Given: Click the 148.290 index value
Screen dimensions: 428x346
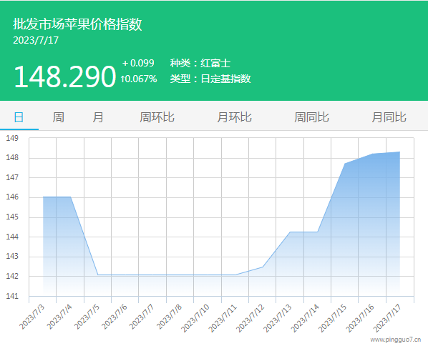Looking at the screenshot, I should pyautogui.click(x=65, y=76).
